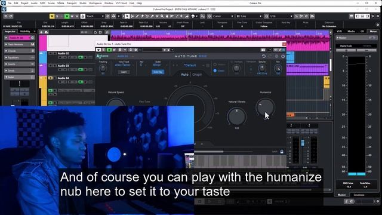Expand the Equalizers inspector section
Screen dimensions: 382x215
[20, 57]
